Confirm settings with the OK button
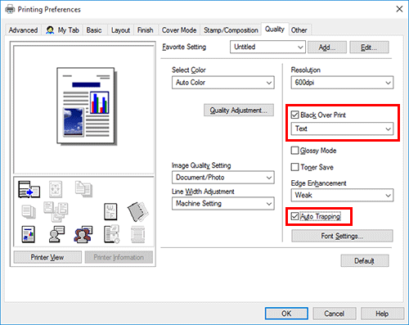The image size is (409, 325). (x=286, y=314)
